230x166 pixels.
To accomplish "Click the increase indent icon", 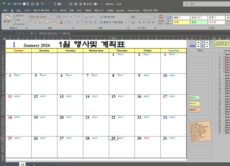I will [x=95, y=22].
